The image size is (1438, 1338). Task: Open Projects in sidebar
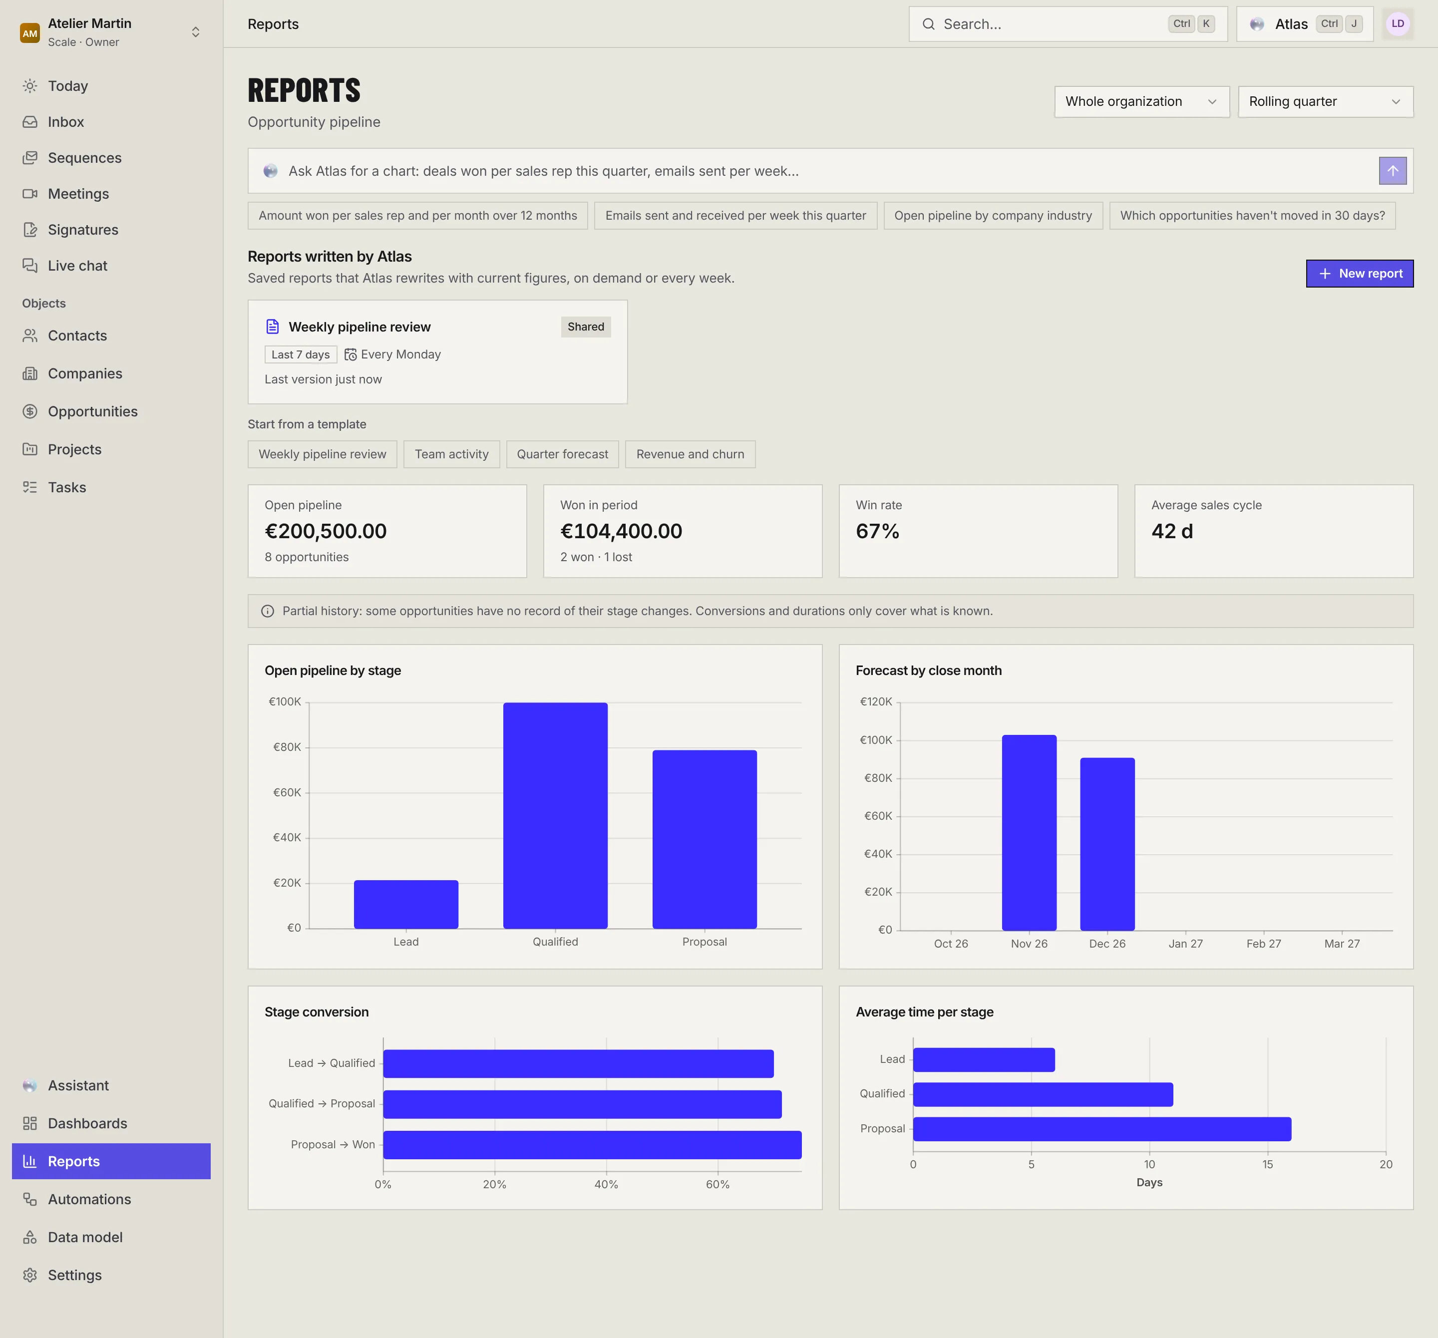click(x=111, y=450)
